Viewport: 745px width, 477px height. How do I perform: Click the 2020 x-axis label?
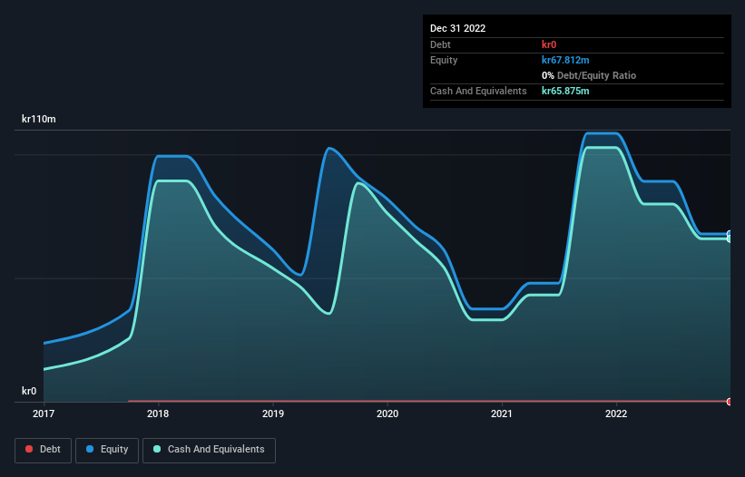click(387, 414)
